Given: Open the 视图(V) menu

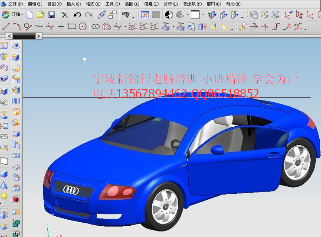Looking at the screenshot, I should point(54,4).
